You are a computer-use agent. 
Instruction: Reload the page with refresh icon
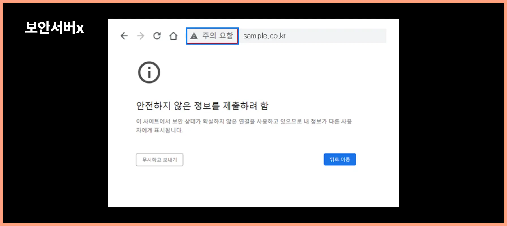(157, 36)
